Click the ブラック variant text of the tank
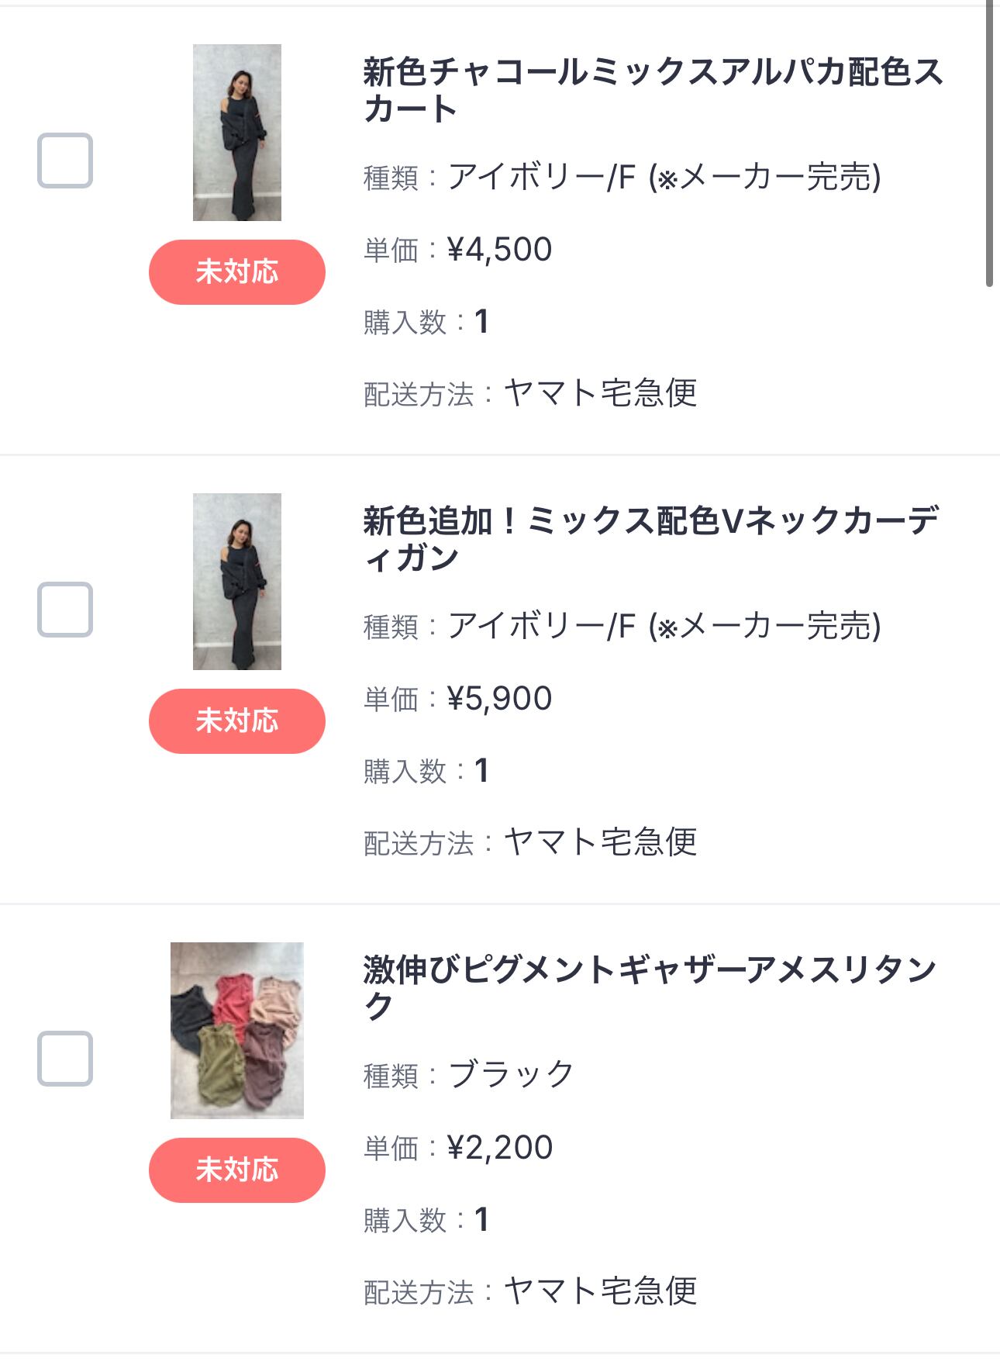The image size is (1000, 1365). click(x=511, y=1075)
